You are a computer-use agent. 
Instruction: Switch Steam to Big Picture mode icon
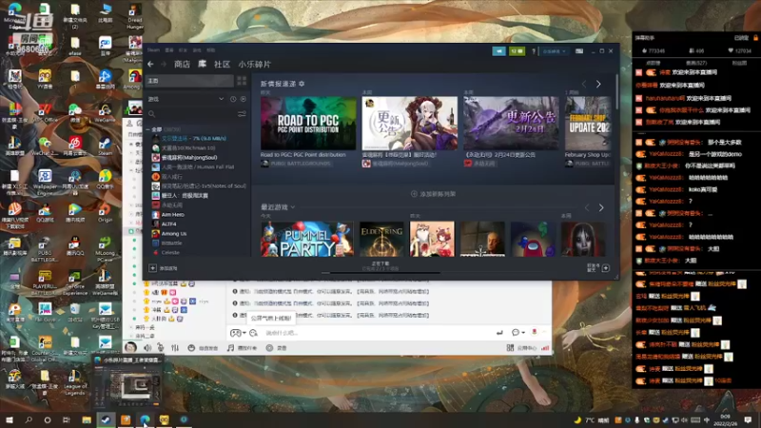pos(579,51)
